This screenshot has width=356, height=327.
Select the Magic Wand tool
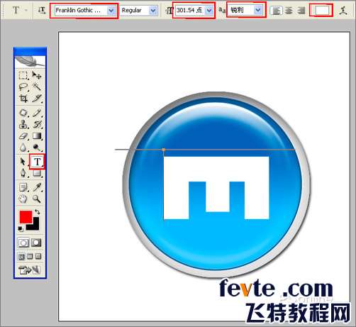[x=37, y=87]
